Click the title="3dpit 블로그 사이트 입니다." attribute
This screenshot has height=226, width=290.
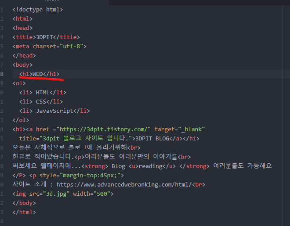pos(76,138)
